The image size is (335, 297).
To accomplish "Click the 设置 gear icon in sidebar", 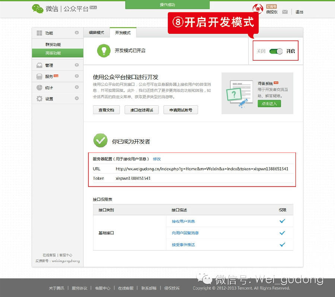I will tap(39, 99).
